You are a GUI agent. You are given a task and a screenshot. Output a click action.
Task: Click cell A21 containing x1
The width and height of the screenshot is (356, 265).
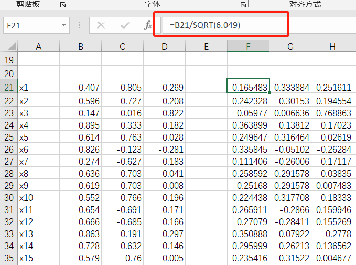point(38,88)
